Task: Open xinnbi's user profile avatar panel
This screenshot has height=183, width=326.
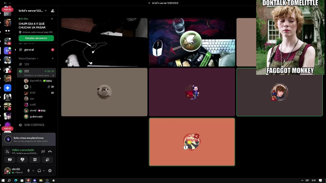Action: pyautogui.click(x=7, y=171)
